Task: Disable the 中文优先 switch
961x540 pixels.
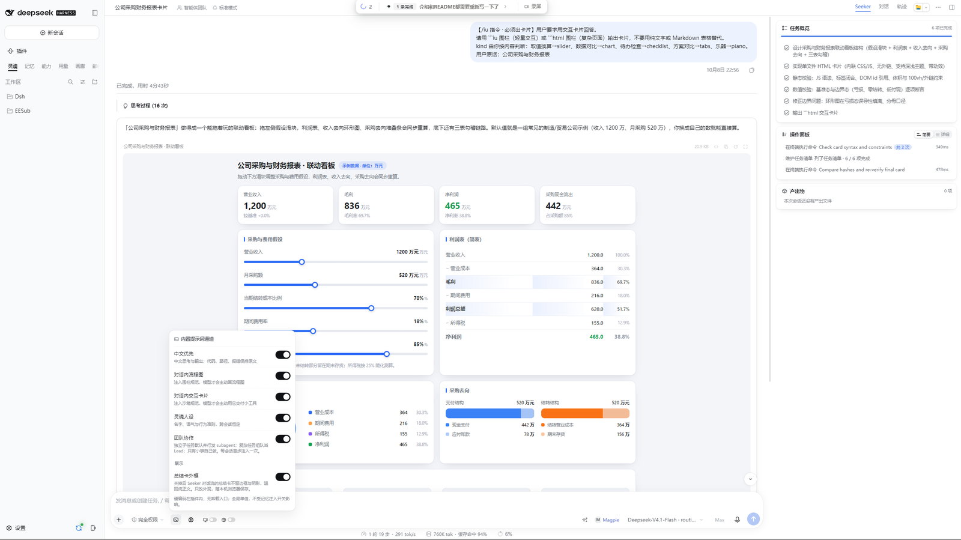Action: (x=283, y=355)
